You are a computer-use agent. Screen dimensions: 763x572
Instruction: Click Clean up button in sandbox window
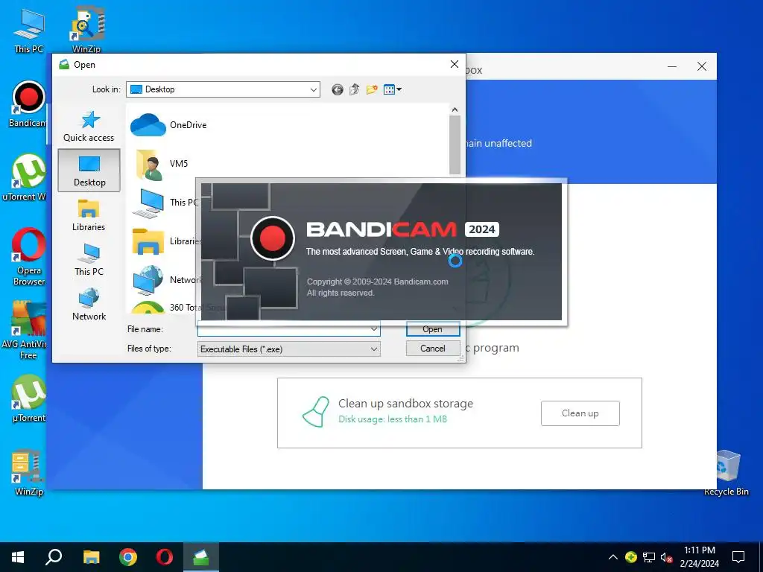(580, 413)
